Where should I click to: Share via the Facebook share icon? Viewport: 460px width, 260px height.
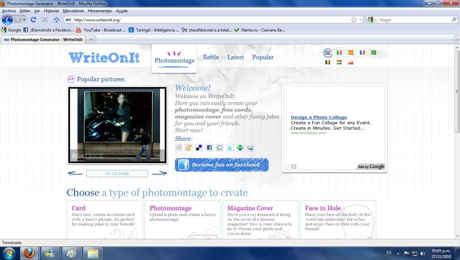point(209,148)
